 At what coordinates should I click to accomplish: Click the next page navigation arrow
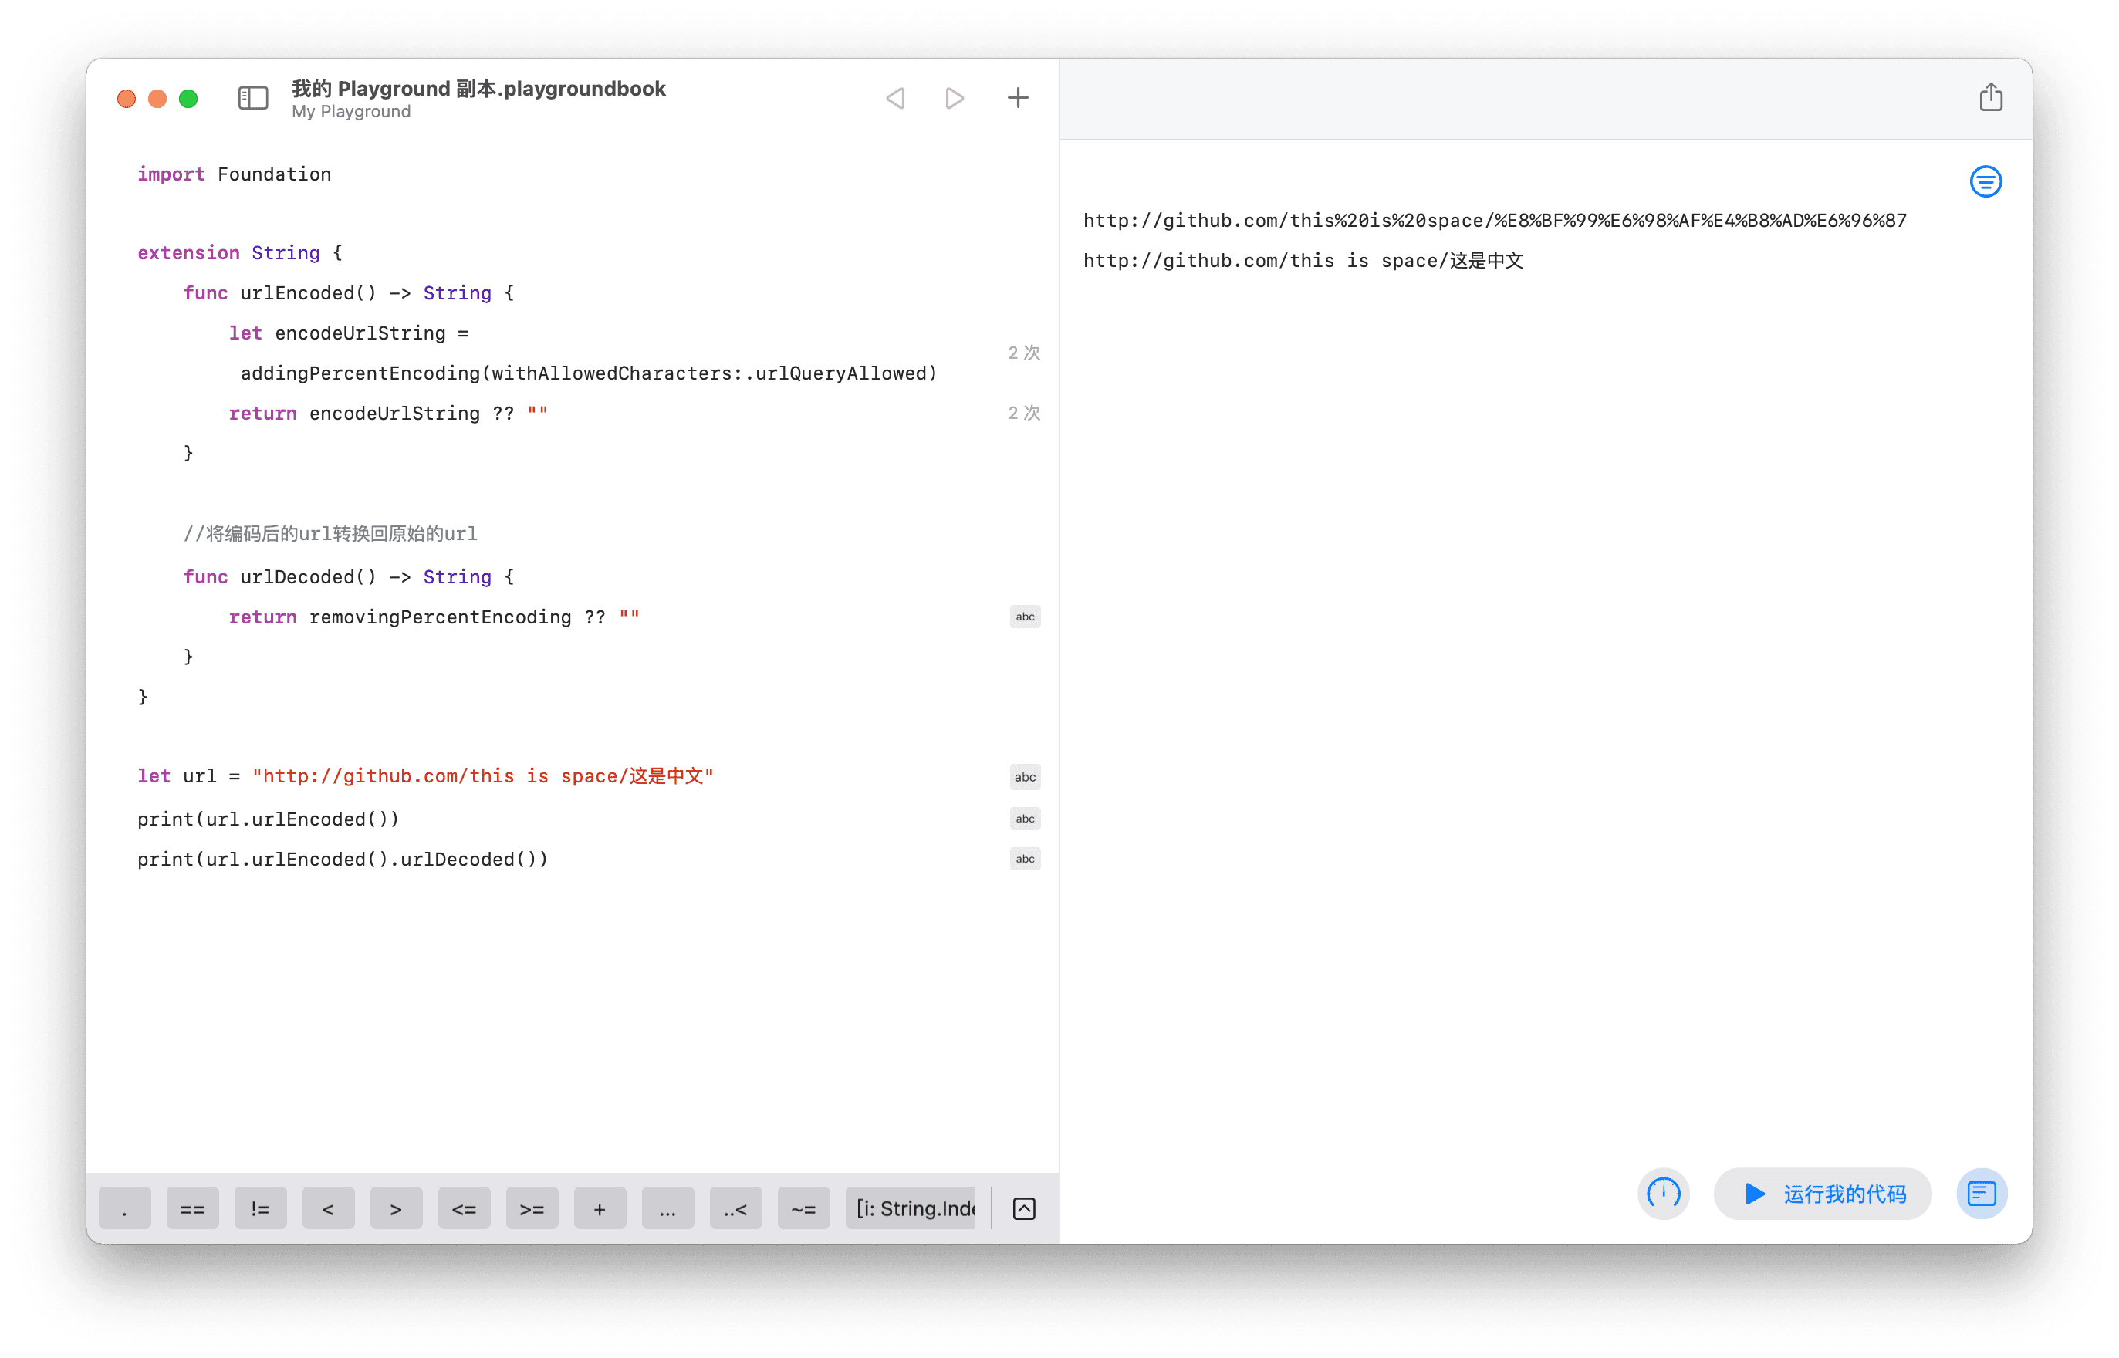click(x=954, y=98)
